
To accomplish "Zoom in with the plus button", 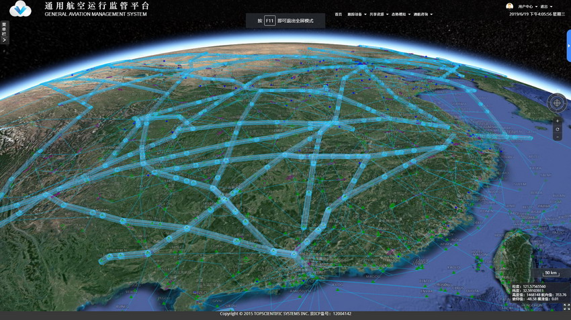I will coord(557,121).
